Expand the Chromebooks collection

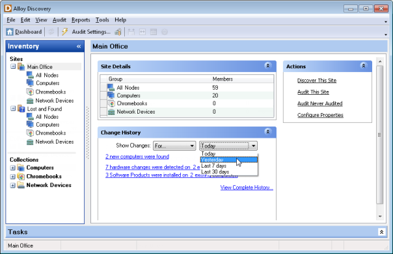pyautogui.click(x=13, y=177)
